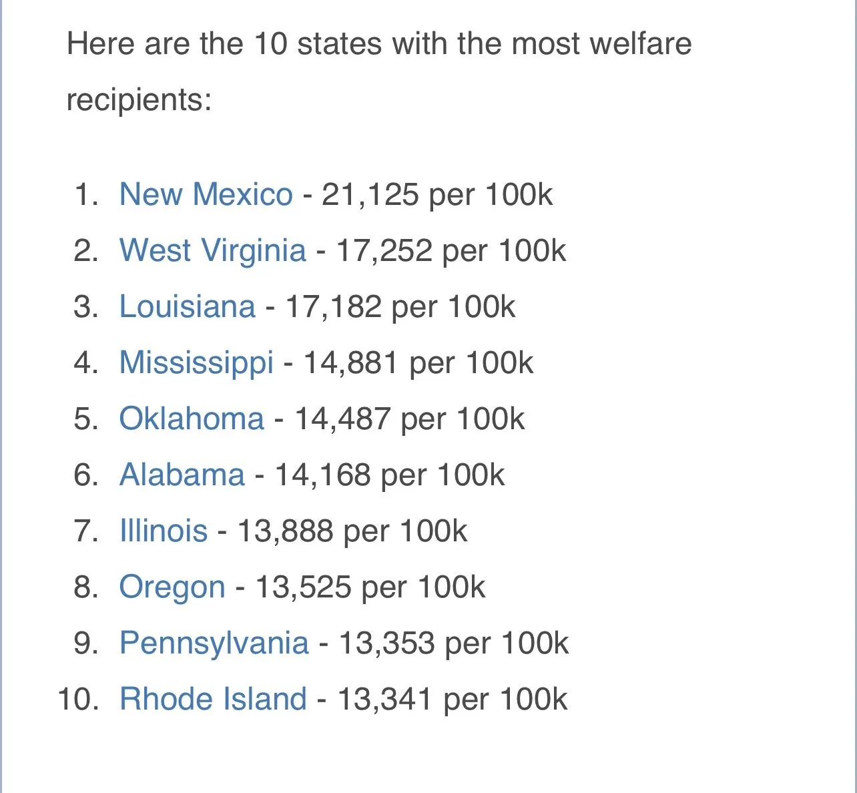Select the Oklahoma link

click(192, 419)
